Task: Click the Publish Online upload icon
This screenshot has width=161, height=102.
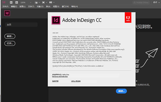Action: pos(134,3)
